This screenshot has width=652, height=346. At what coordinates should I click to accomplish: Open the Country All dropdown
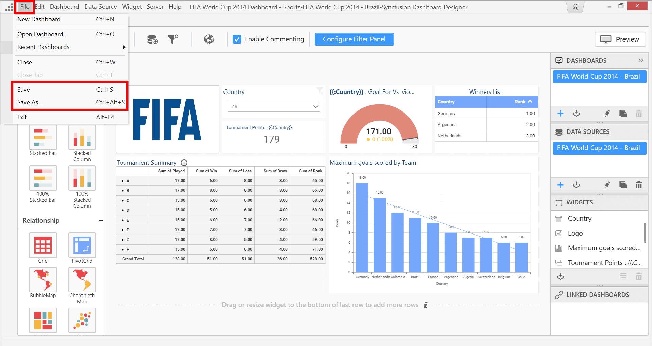[x=274, y=107]
